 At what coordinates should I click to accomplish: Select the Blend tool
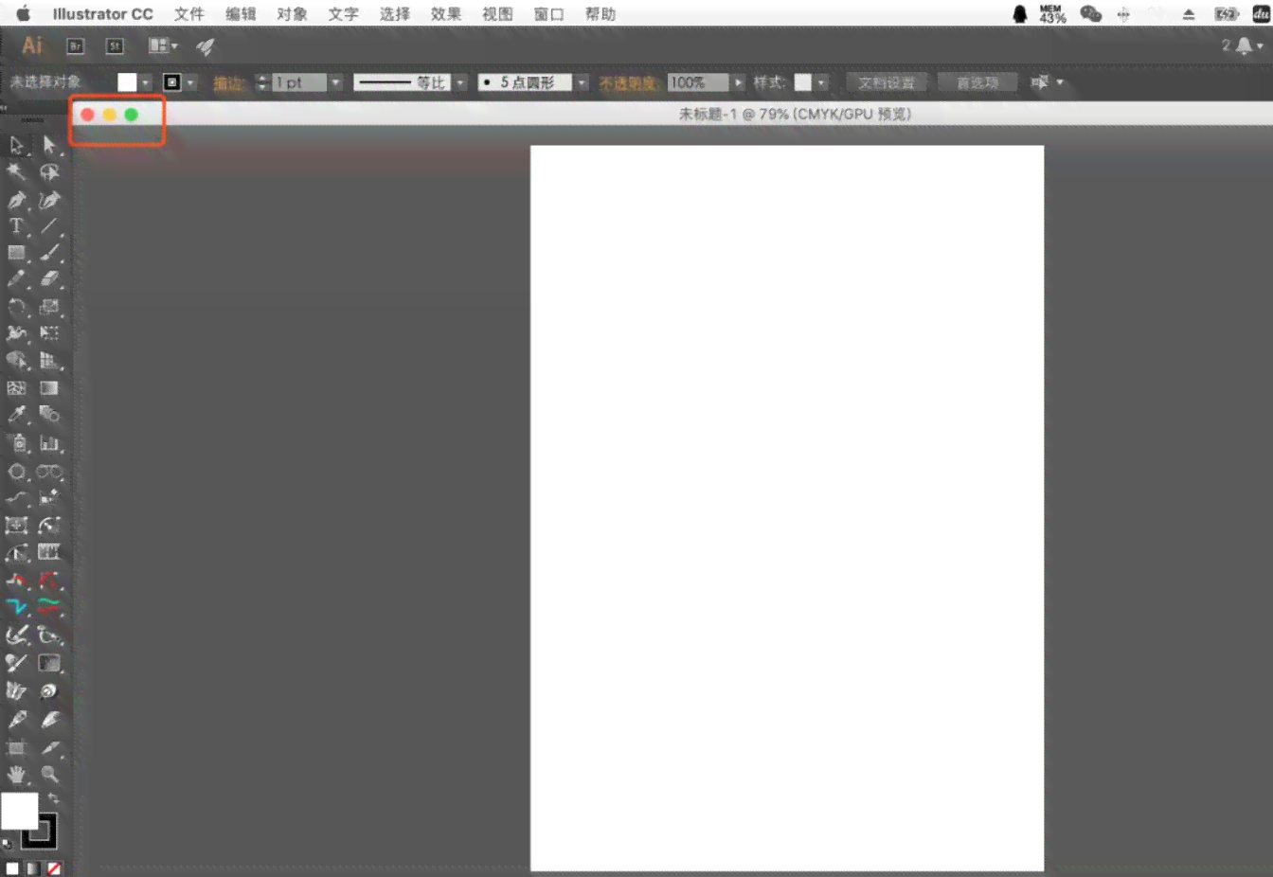(x=49, y=415)
